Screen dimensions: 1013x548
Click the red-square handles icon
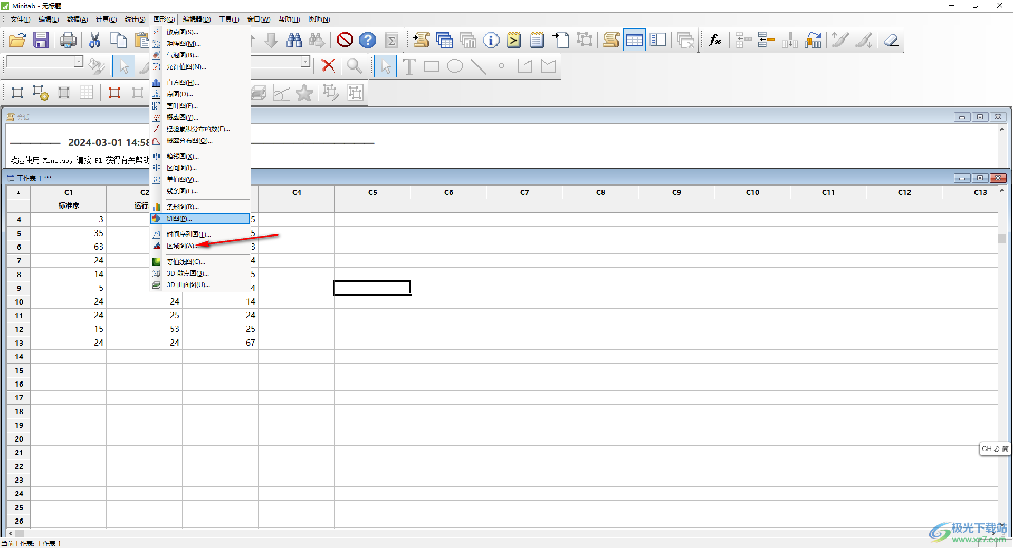point(114,93)
